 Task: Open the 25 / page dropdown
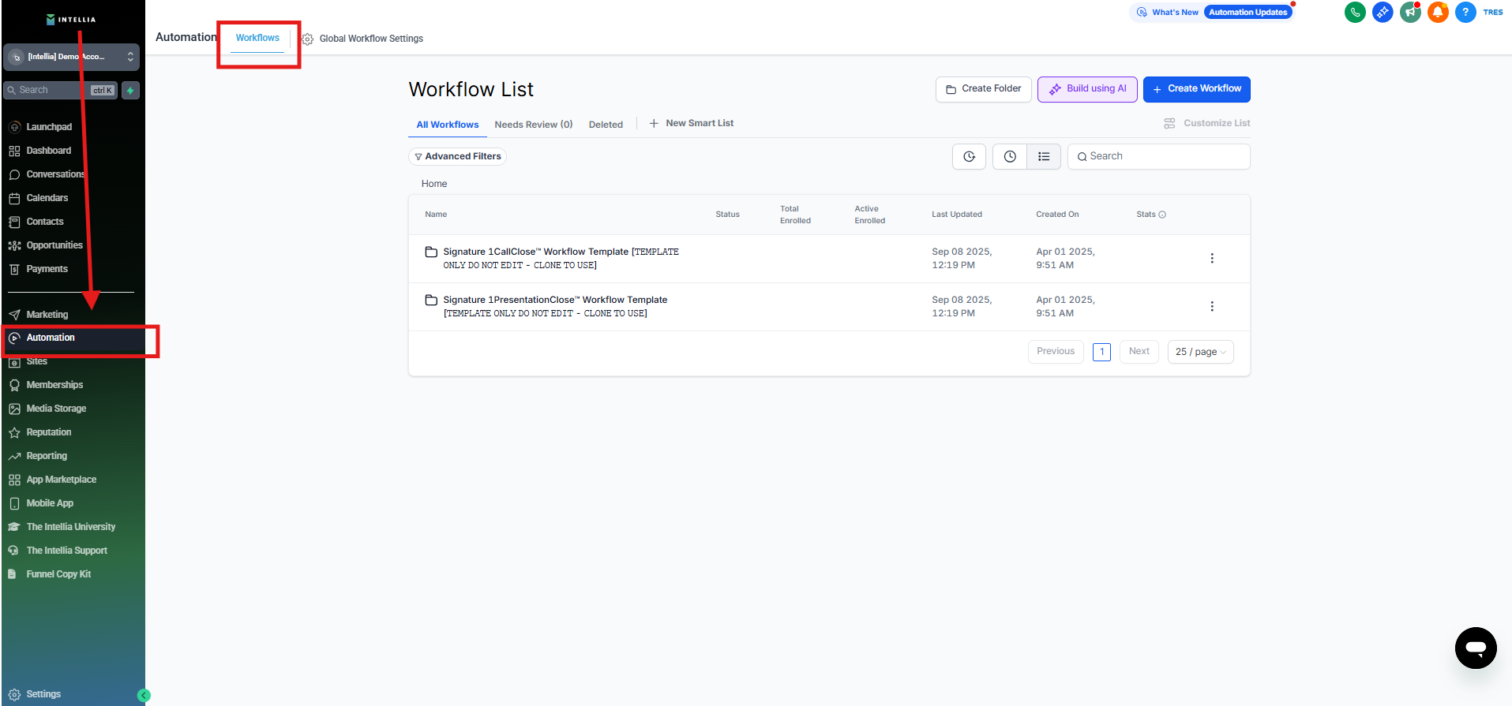pyautogui.click(x=1199, y=352)
